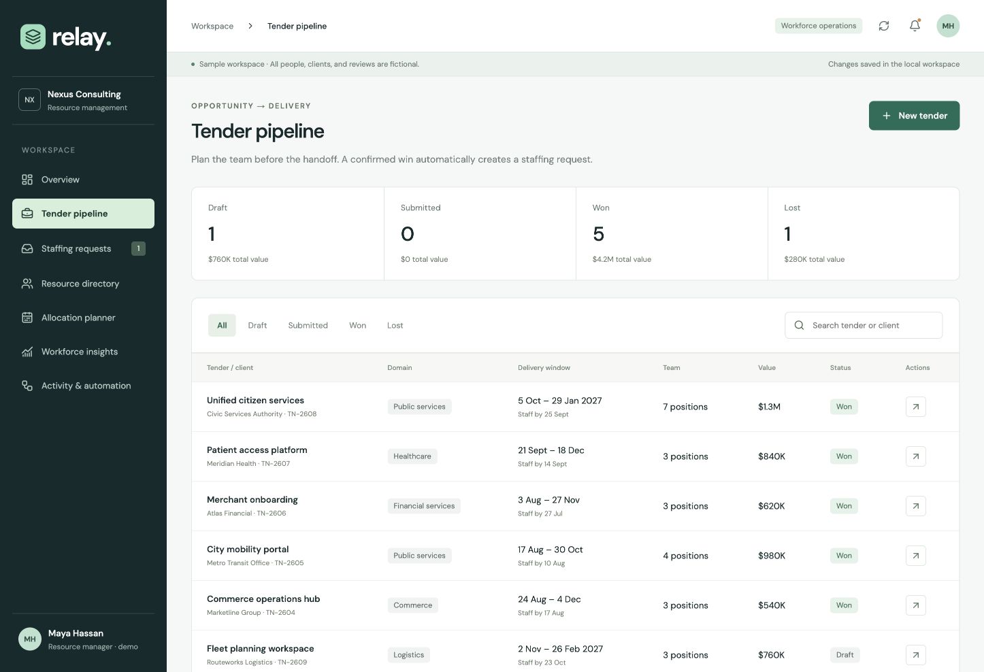The image size is (984, 672).
Task: Open Staffing requests in the sidebar
Action: tap(83, 248)
